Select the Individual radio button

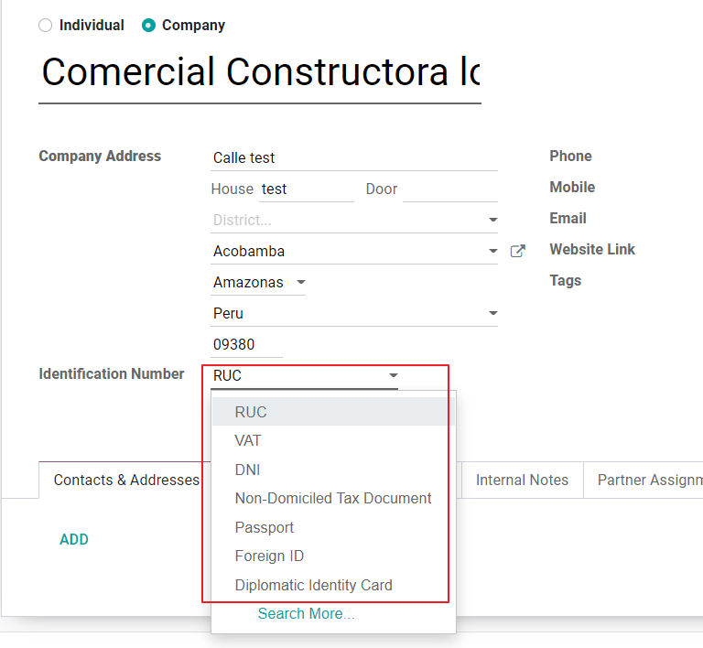pyautogui.click(x=46, y=26)
